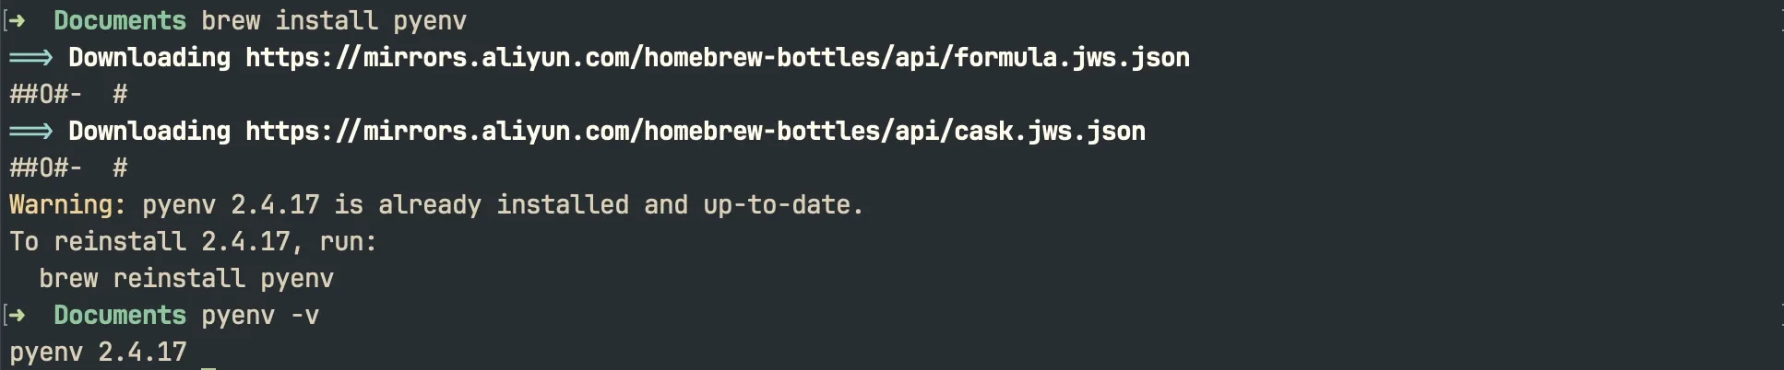Click the progress hashes under the cask.jws.json download
This screenshot has width=1784, height=370.
coord(67,168)
